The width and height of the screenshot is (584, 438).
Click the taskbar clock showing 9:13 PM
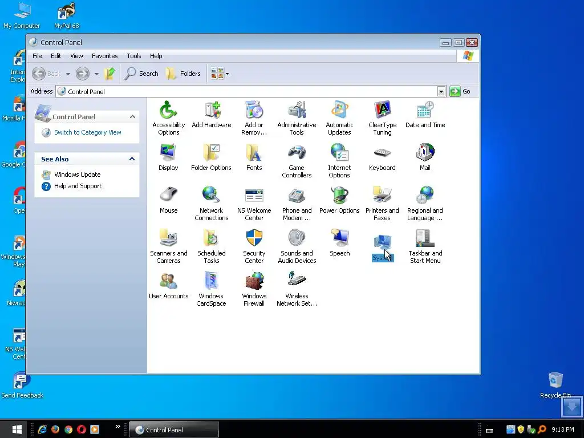[x=562, y=430]
